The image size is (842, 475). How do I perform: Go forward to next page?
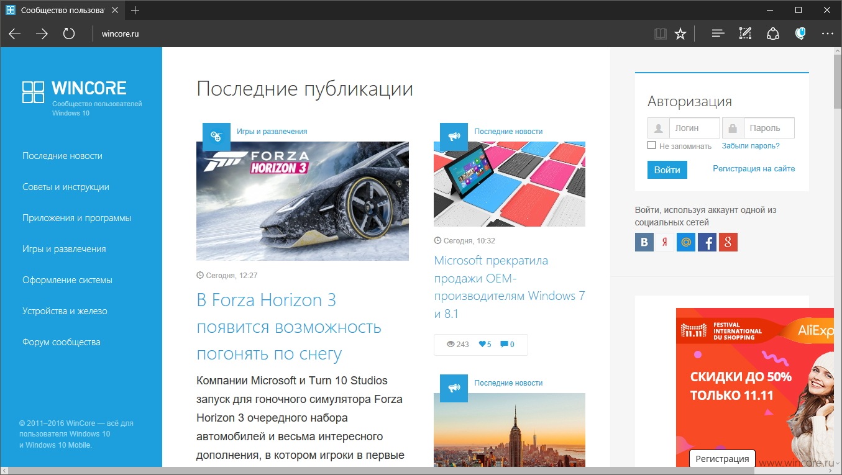pos(42,34)
